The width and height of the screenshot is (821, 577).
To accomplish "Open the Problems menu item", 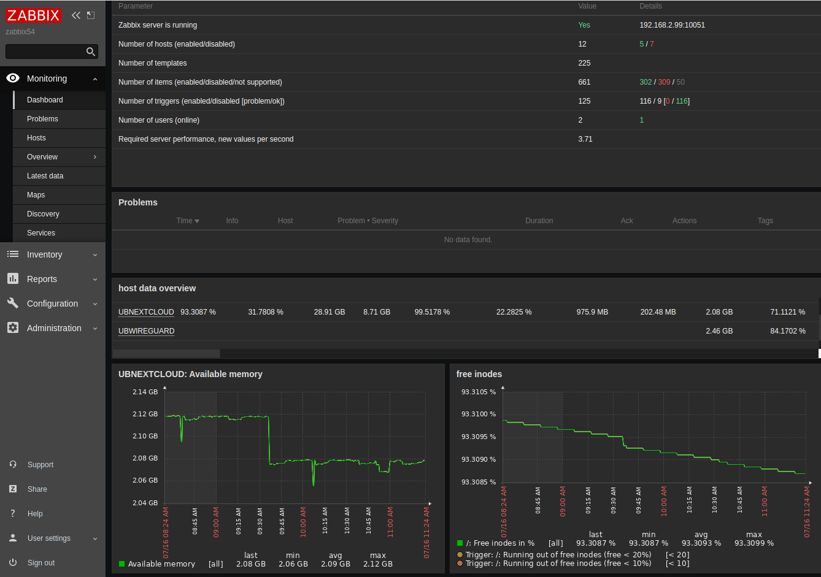I will (x=42, y=119).
